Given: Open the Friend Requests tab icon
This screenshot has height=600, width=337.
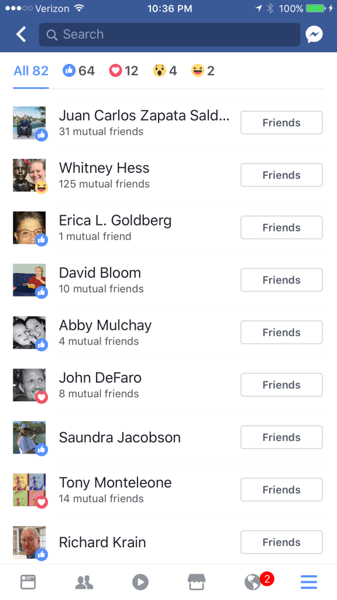Looking at the screenshot, I should pos(84,582).
